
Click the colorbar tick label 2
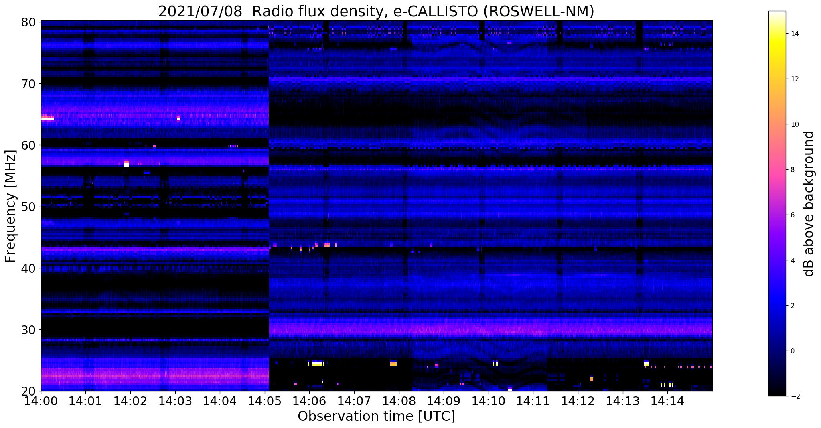792,306
